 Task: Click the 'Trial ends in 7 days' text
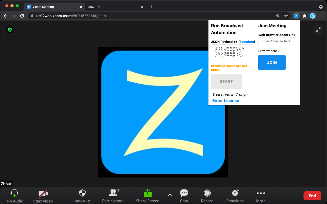pyautogui.click(x=230, y=95)
